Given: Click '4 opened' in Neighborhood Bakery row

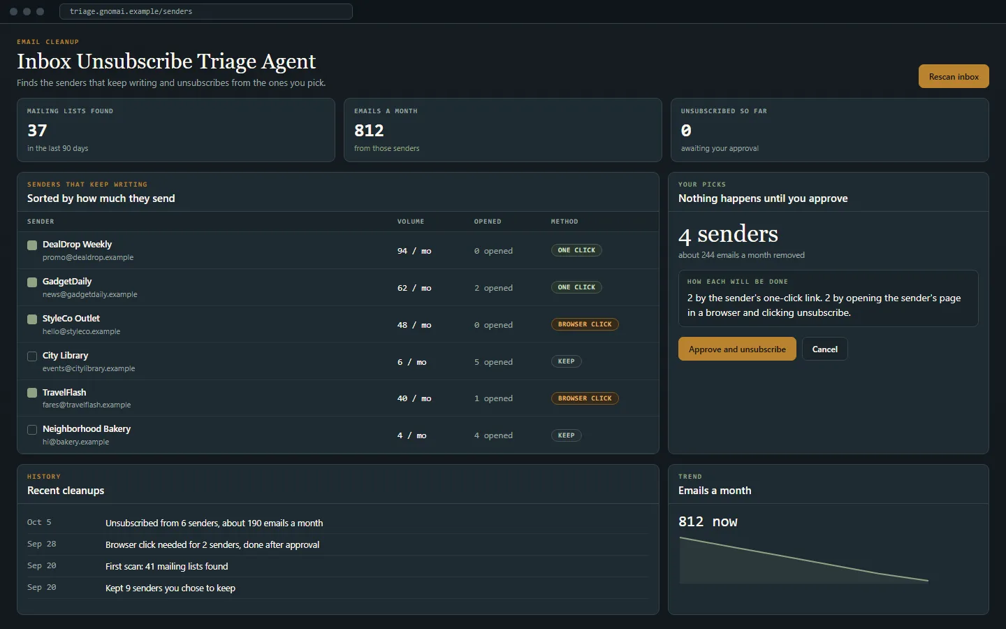Looking at the screenshot, I should coord(493,435).
